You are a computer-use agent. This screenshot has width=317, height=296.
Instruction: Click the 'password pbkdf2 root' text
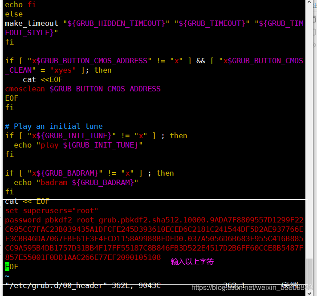tap(49, 220)
